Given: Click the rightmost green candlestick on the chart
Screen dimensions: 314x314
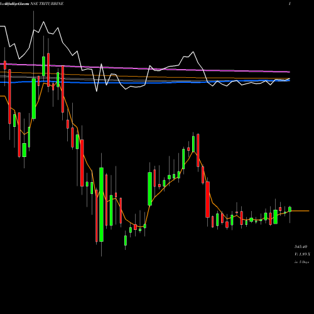Looking at the screenshot, I should (x=290, y=209).
